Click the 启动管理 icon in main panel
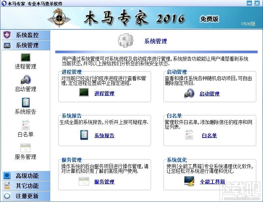Screen dimensions: 263x202 (189, 93)
